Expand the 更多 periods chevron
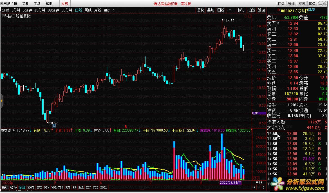Screen dimensions: 329x193 114,10
